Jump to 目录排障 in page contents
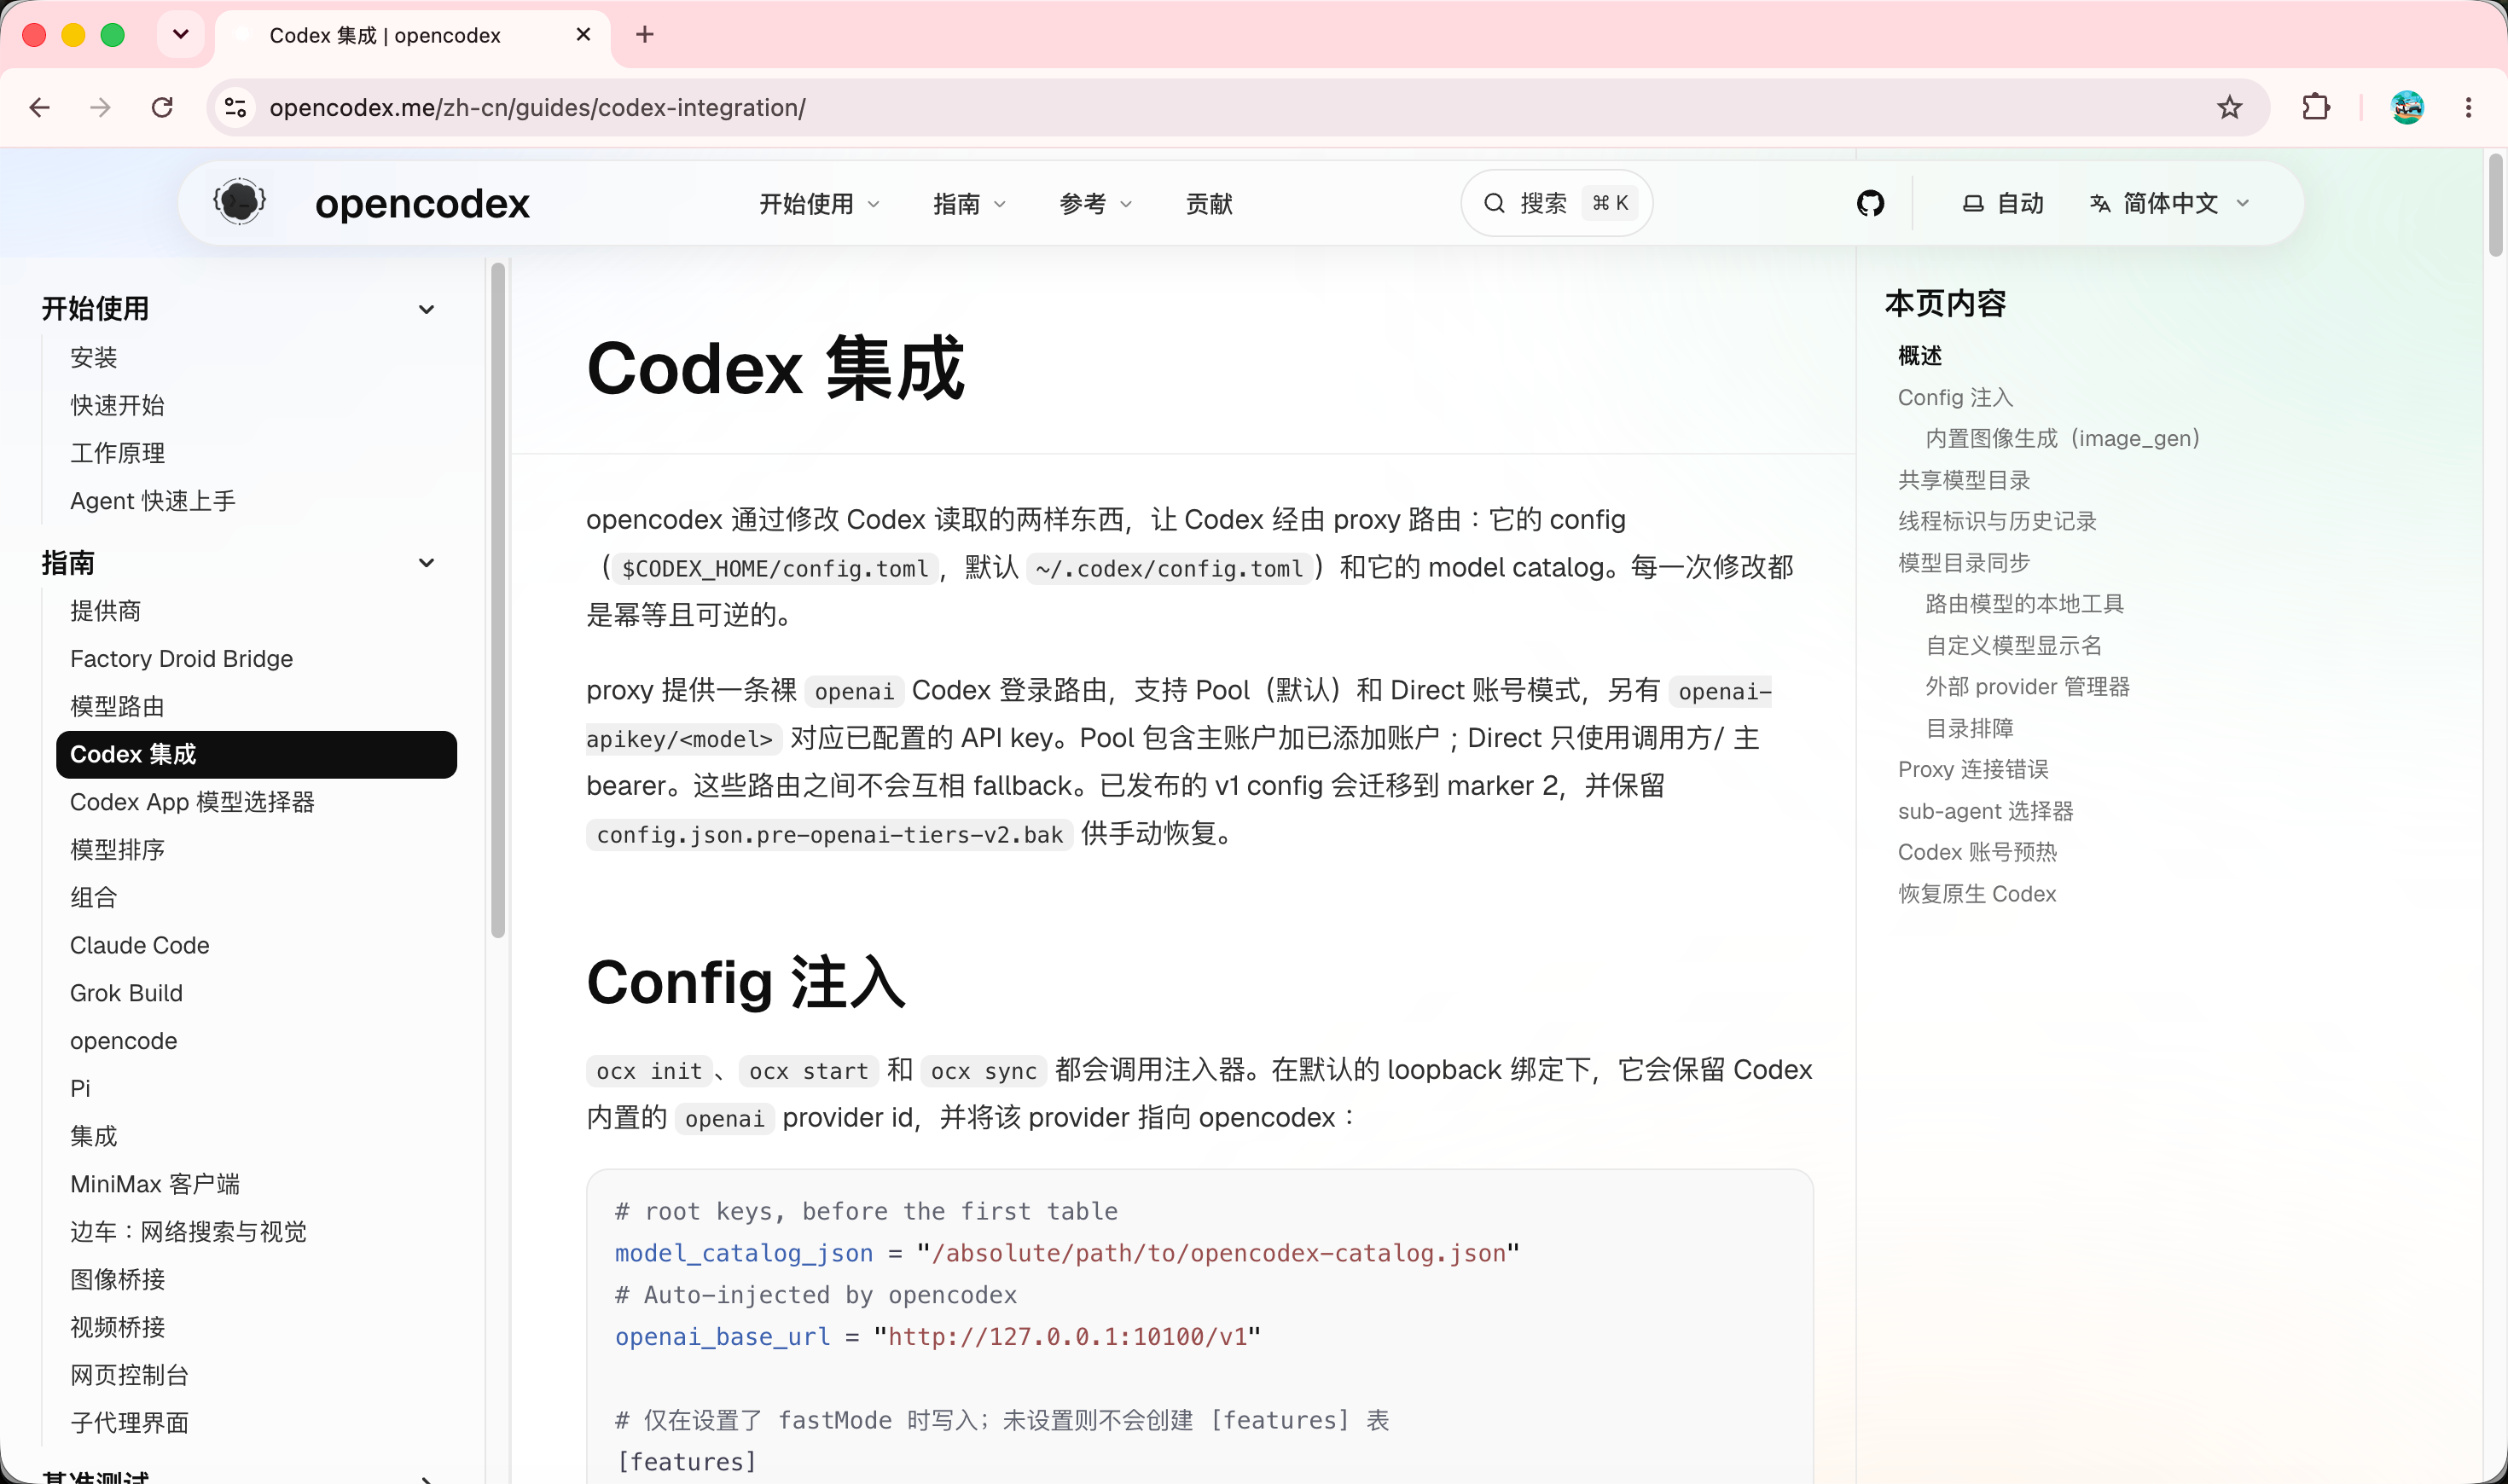The height and width of the screenshot is (1484, 2508). click(1969, 729)
